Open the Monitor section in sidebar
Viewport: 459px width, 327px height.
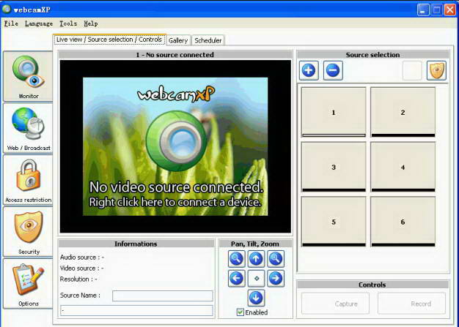tap(28, 77)
